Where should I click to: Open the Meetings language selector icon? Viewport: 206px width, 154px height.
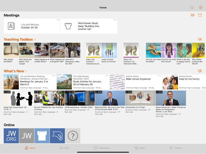[x=193, y=15]
